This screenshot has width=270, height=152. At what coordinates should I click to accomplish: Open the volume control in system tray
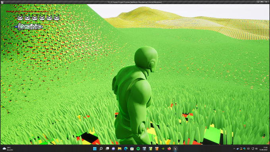[x=256, y=149]
